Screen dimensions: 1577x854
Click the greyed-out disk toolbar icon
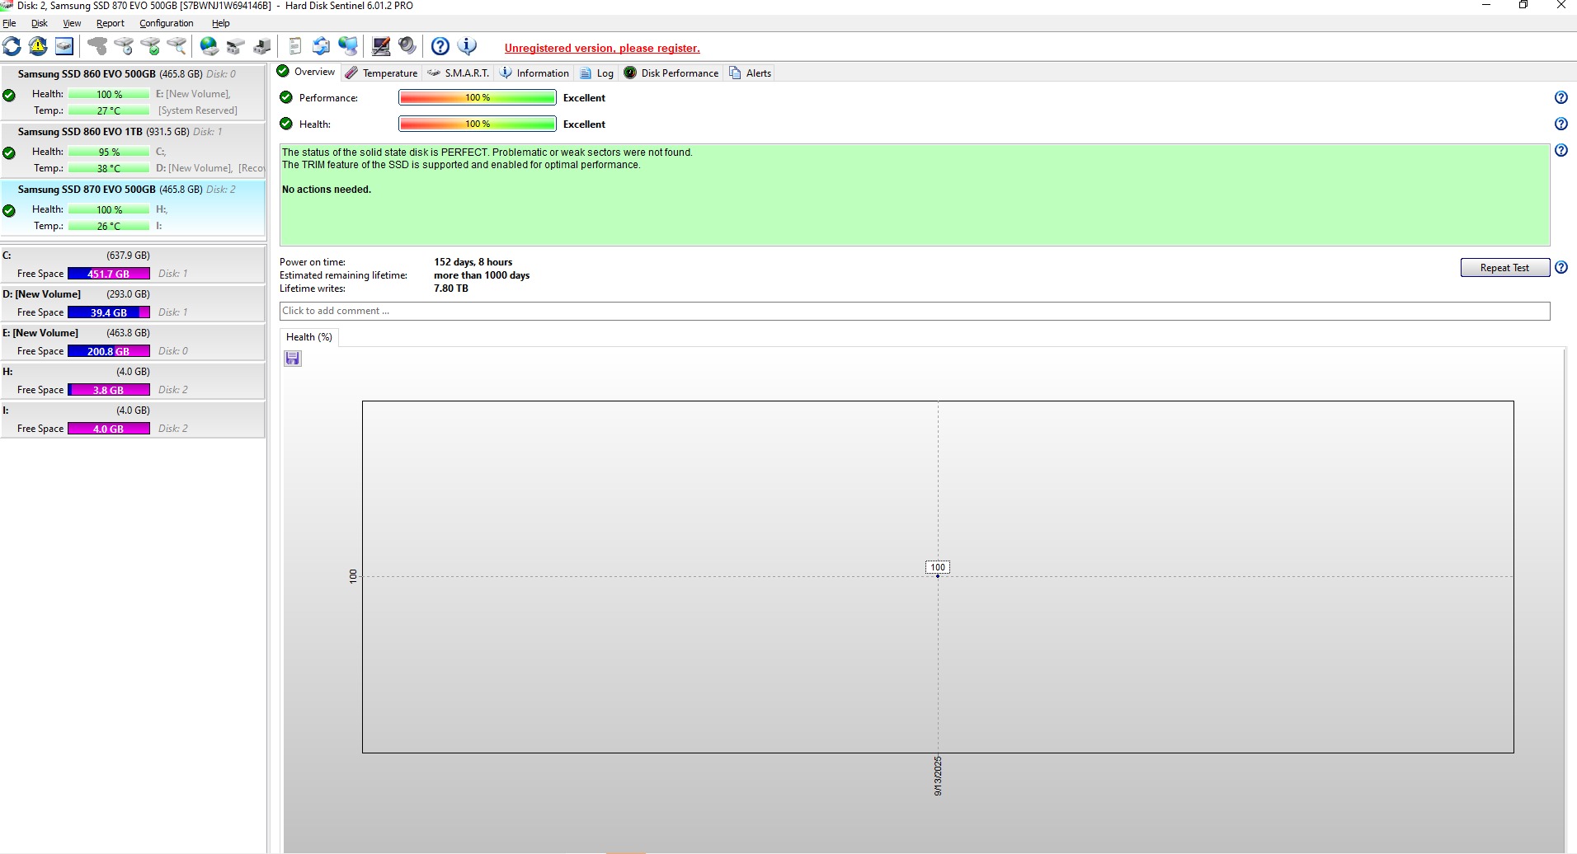pos(97,46)
